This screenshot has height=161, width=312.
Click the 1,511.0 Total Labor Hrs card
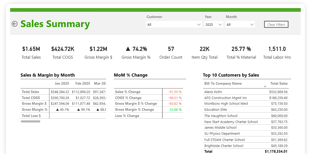(x=277, y=53)
